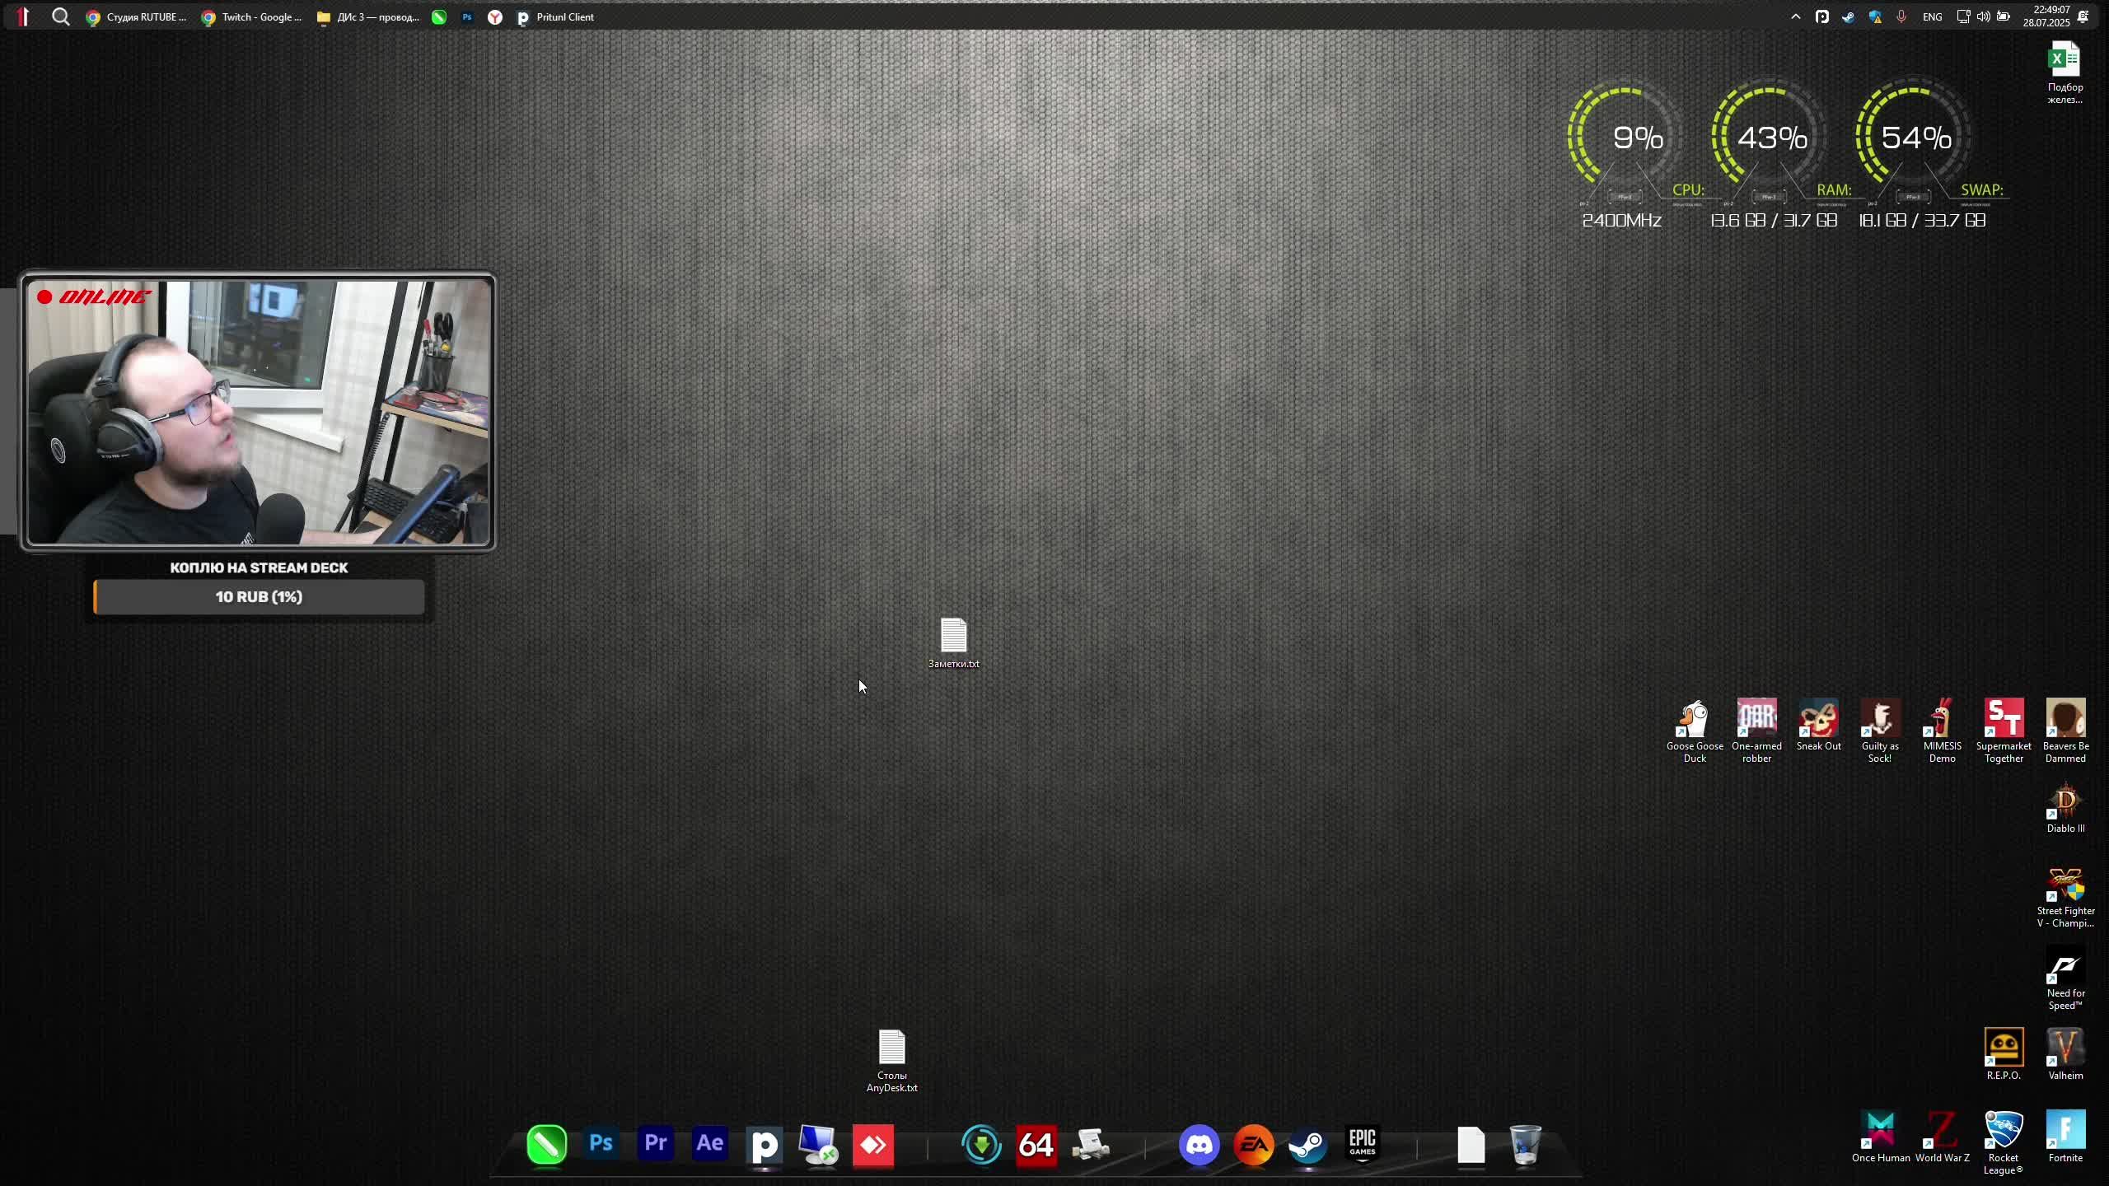Image resolution: width=2109 pixels, height=1186 pixels.
Task: Open Photoshop from the dock
Action: (601, 1144)
